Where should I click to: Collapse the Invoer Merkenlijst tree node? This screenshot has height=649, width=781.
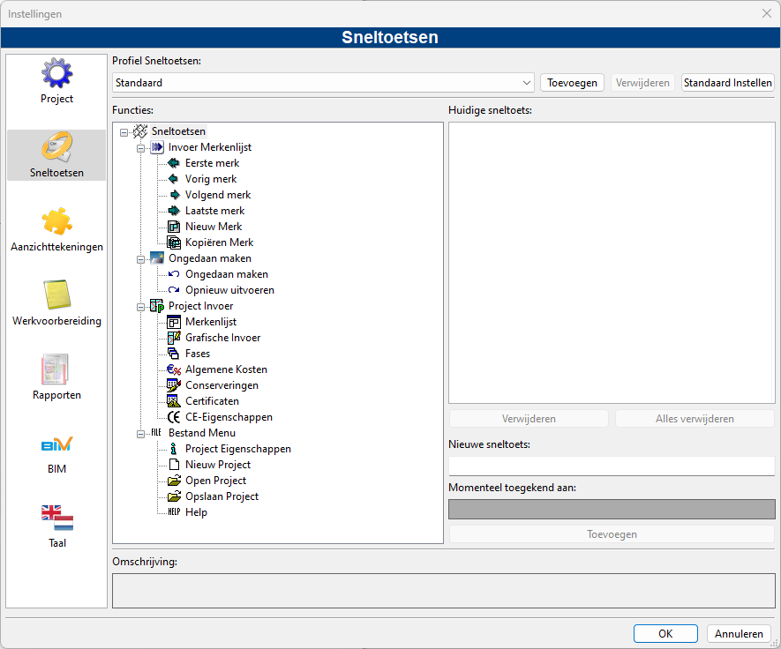point(140,148)
